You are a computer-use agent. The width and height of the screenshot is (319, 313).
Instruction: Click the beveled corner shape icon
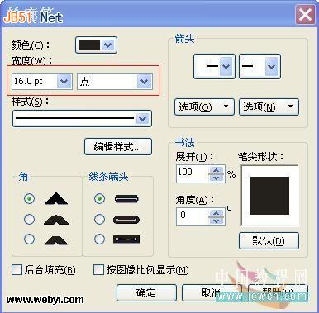(56, 239)
